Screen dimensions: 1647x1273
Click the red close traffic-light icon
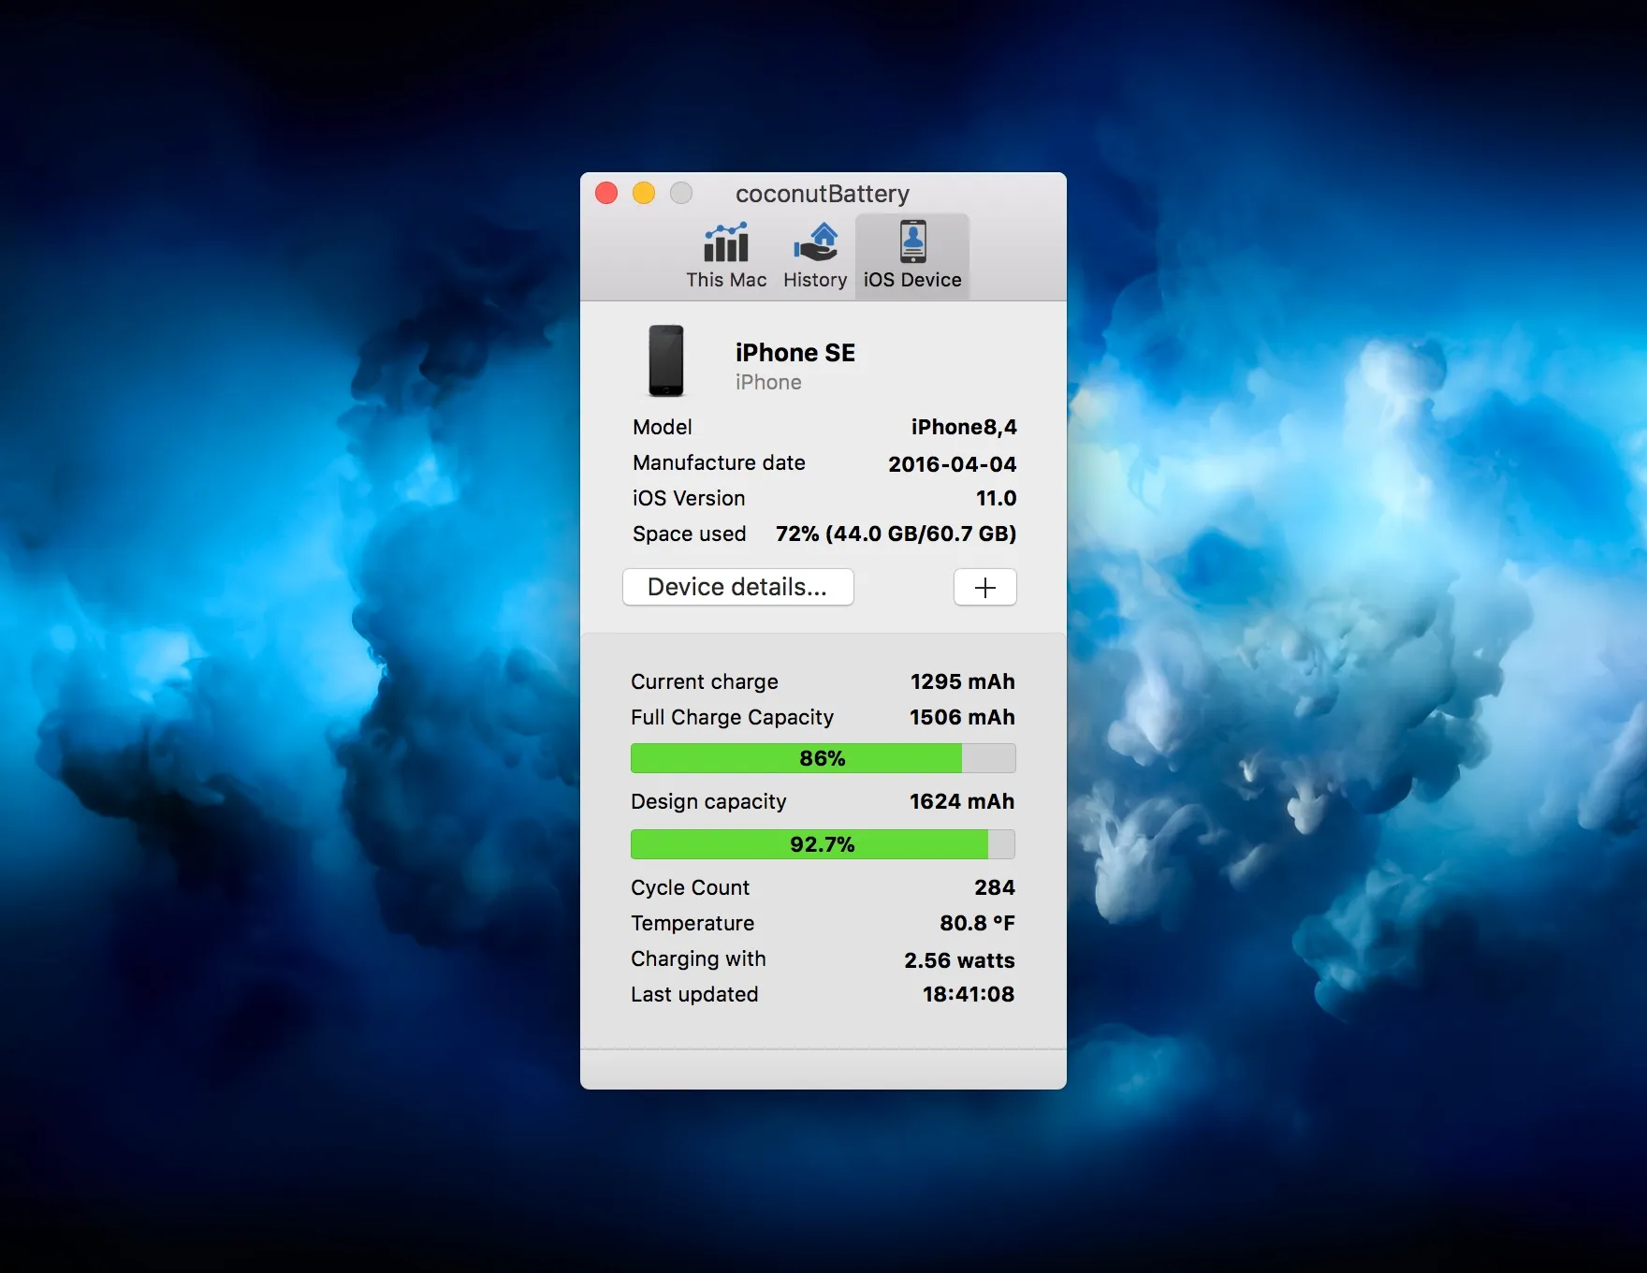[606, 193]
